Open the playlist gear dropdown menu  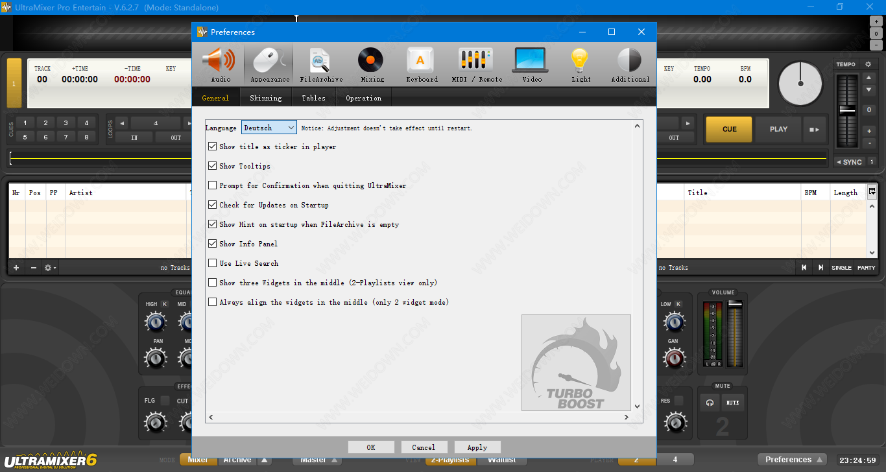coord(50,268)
